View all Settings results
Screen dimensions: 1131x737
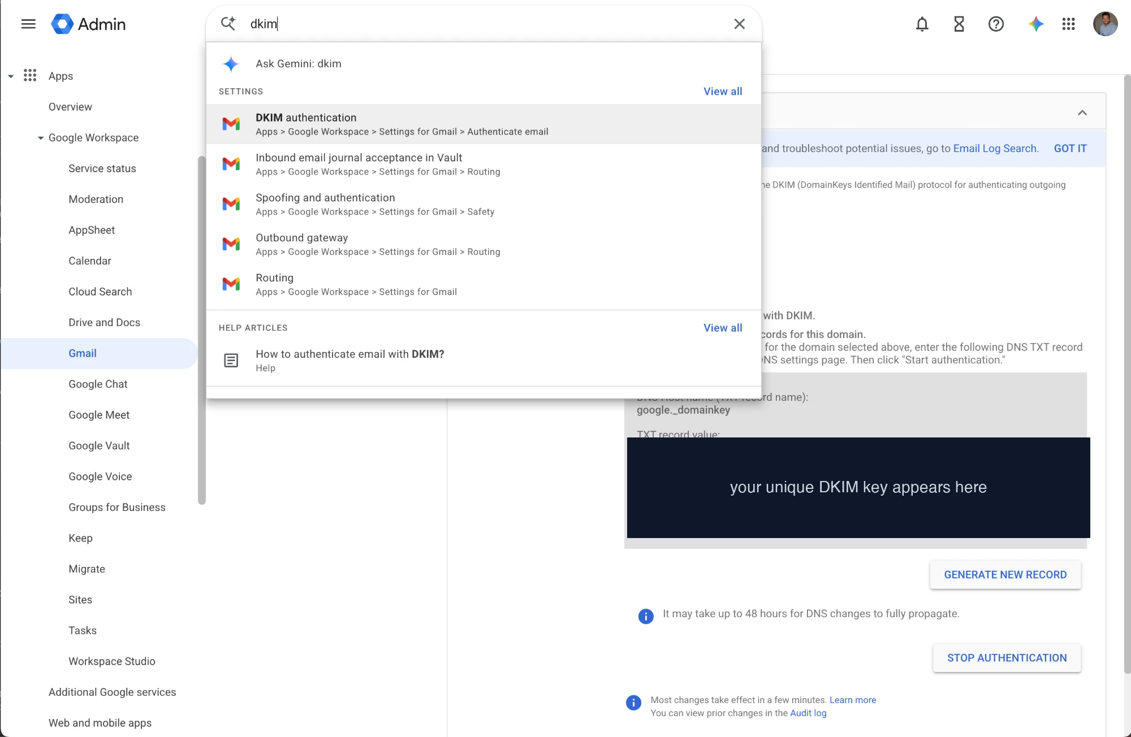(x=723, y=91)
